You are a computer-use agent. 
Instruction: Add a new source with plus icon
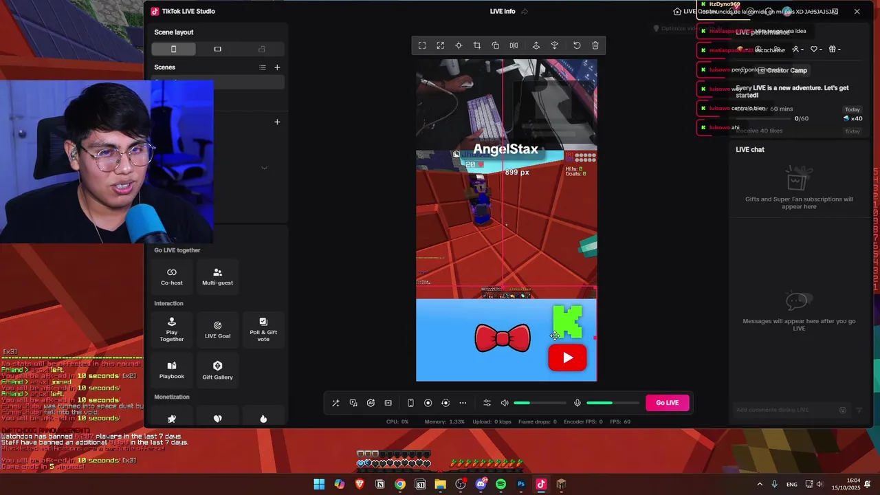[x=277, y=122]
